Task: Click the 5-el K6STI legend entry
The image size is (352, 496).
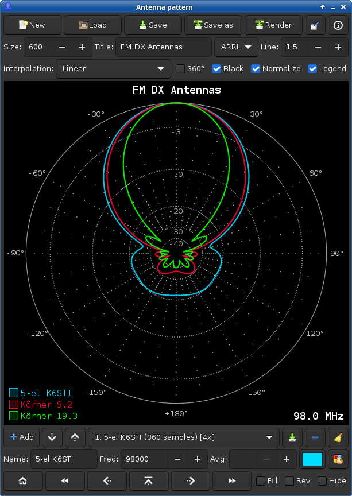Action: tap(41, 393)
